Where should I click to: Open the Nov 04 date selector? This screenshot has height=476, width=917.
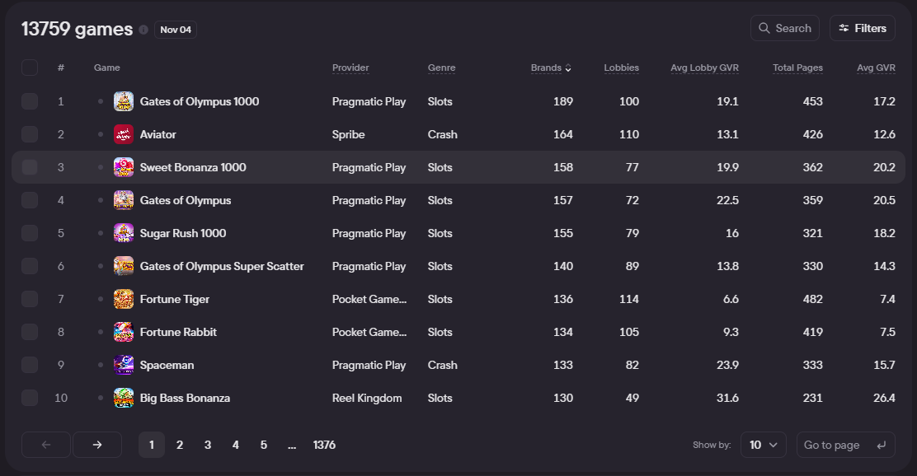point(176,30)
